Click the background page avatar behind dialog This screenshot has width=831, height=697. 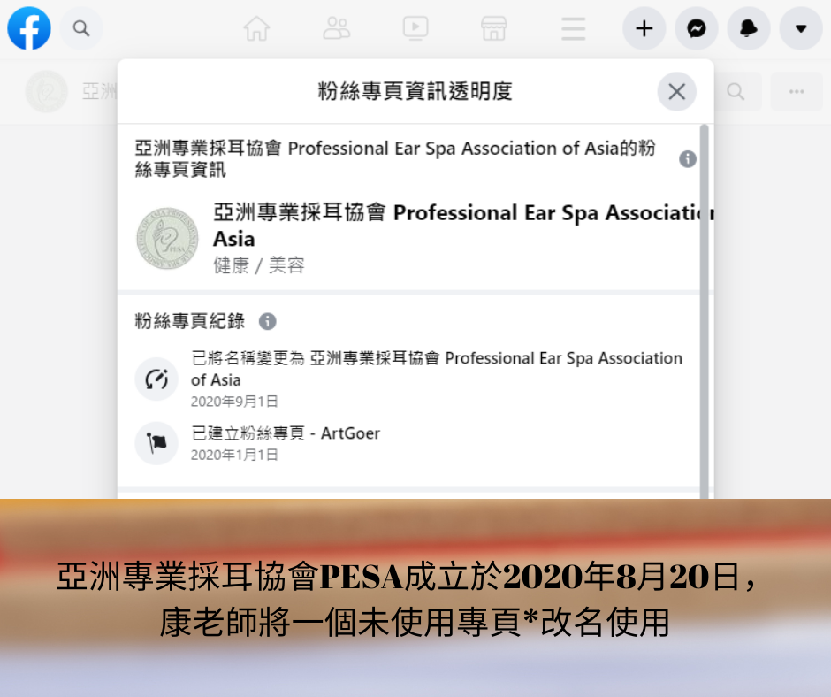pos(47,91)
